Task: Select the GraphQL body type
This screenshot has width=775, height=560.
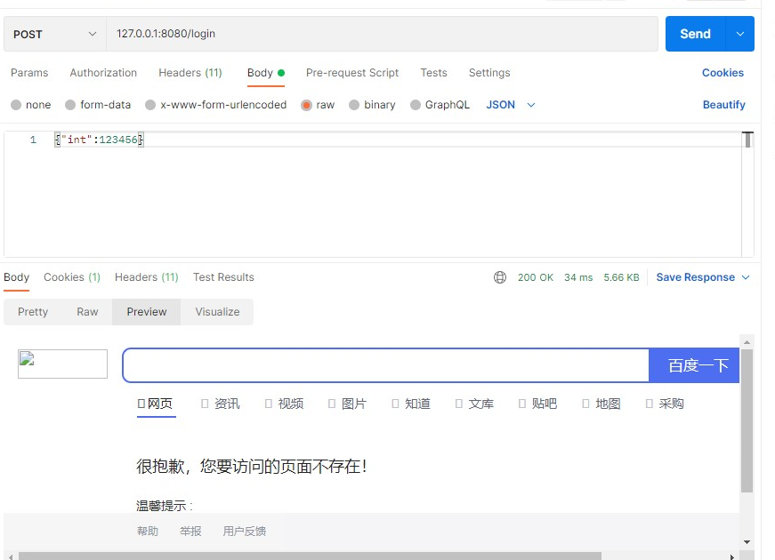Action: pyautogui.click(x=440, y=105)
